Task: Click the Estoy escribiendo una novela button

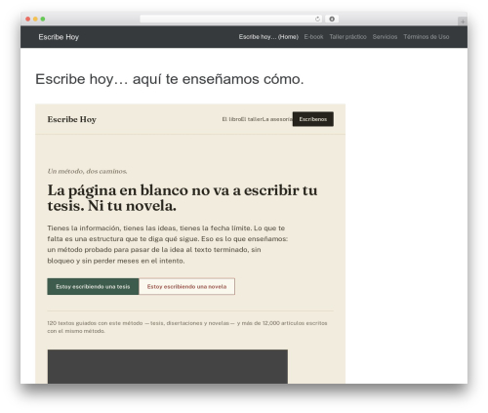Action: (186, 287)
